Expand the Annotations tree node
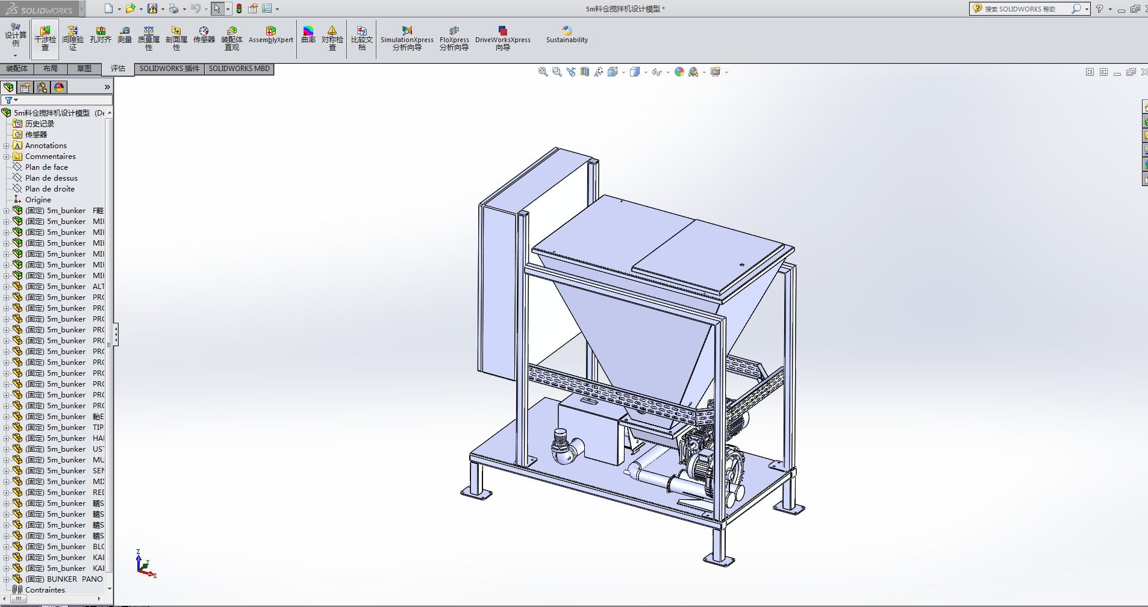1148x607 pixels. (7, 146)
